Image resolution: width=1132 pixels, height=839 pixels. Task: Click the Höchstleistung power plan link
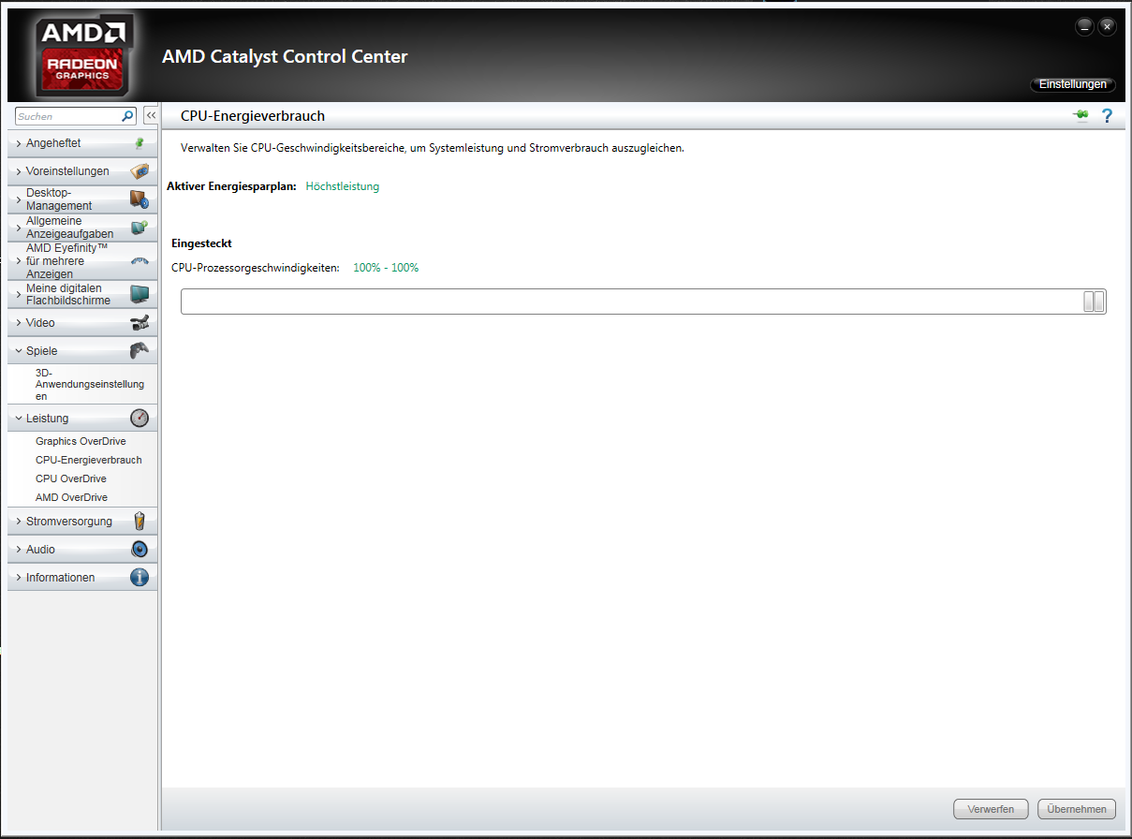343,186
